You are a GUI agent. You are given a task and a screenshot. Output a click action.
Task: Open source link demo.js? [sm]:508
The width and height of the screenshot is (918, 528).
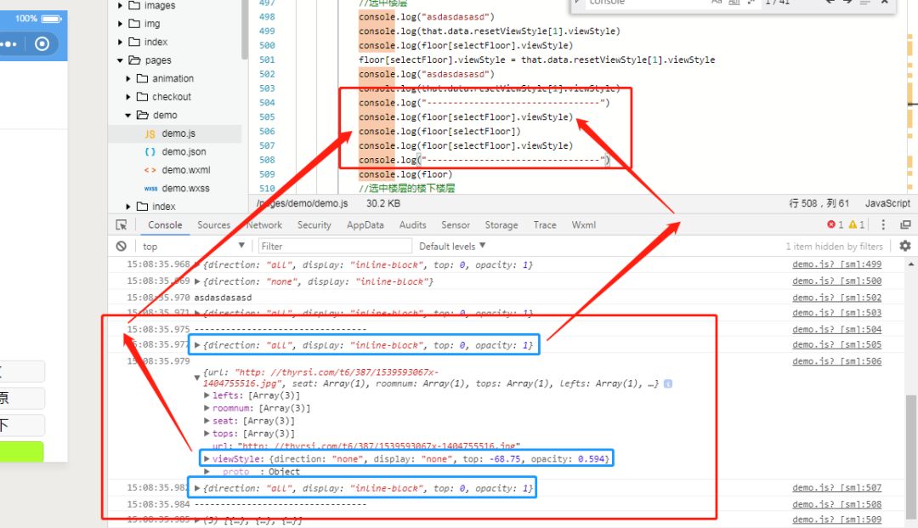click(836, 504)
